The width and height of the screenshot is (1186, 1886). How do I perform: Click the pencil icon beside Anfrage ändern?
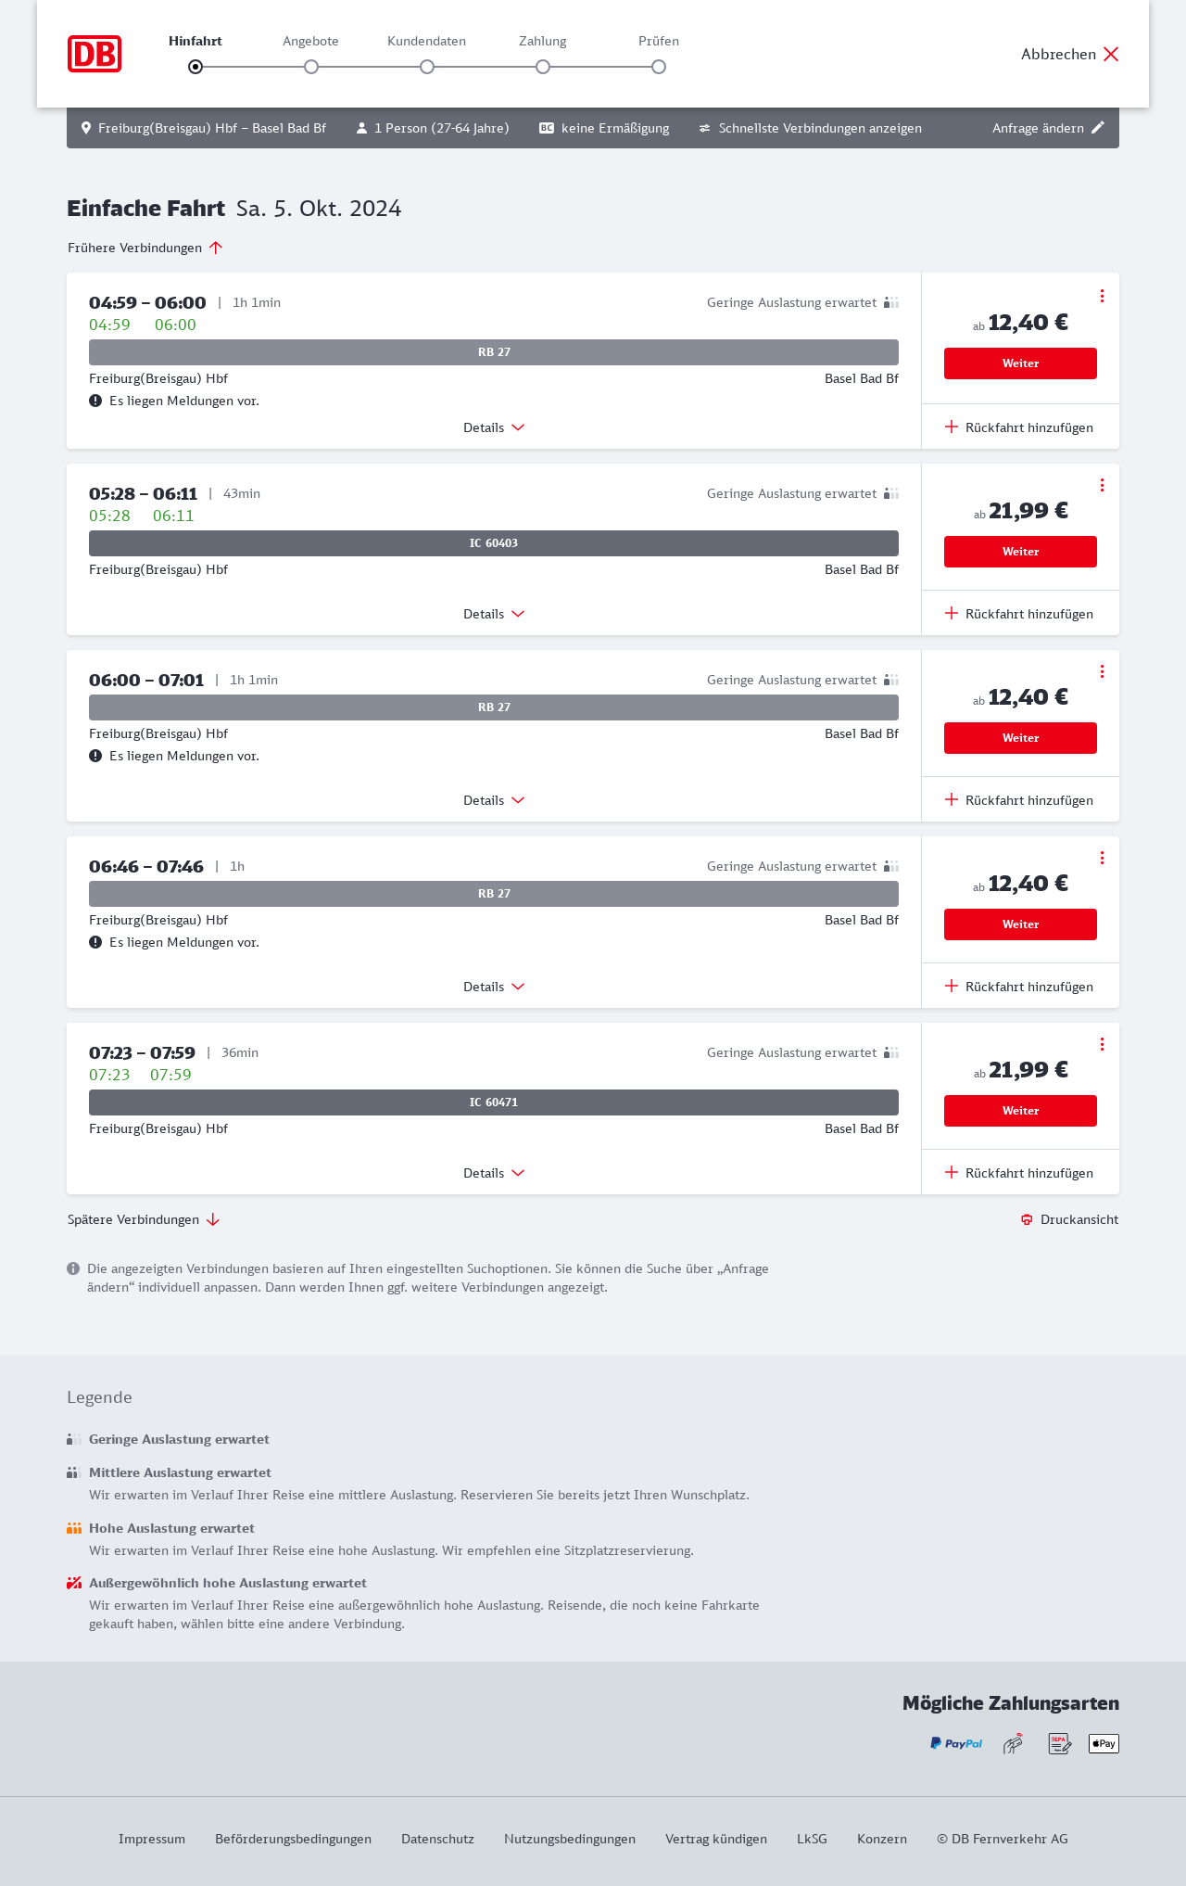(x=1098, y=128)
